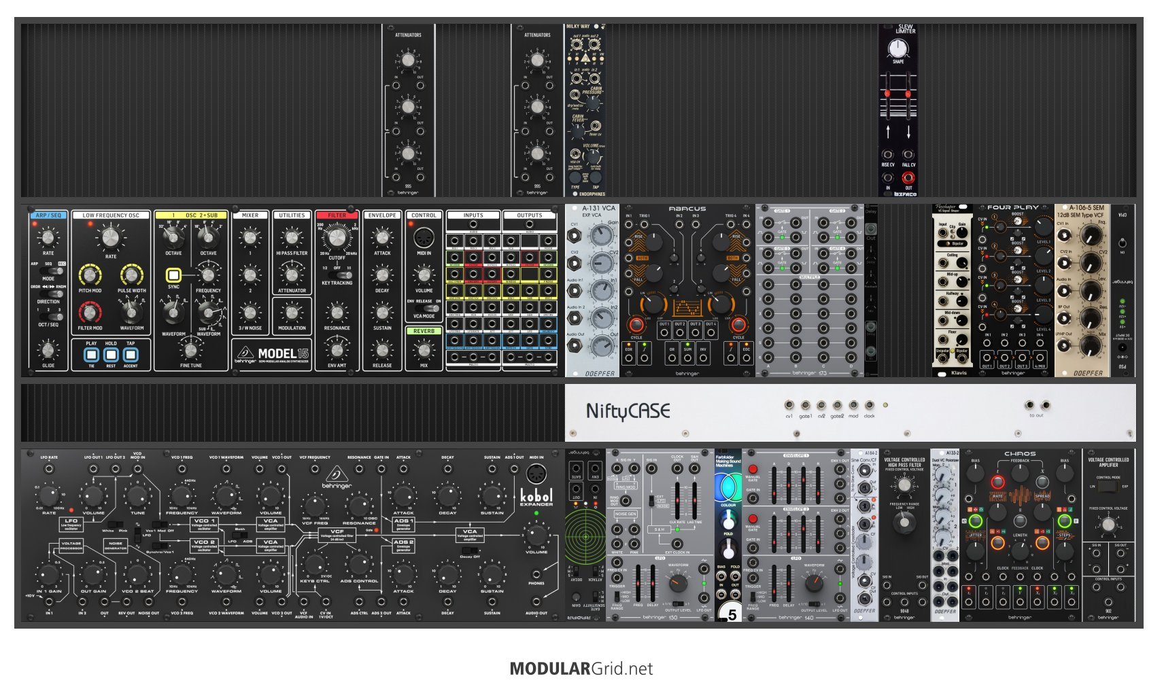Click the Gain knob on A-131 VCA
Screen dimensions: 1164x683
(601, 235)
